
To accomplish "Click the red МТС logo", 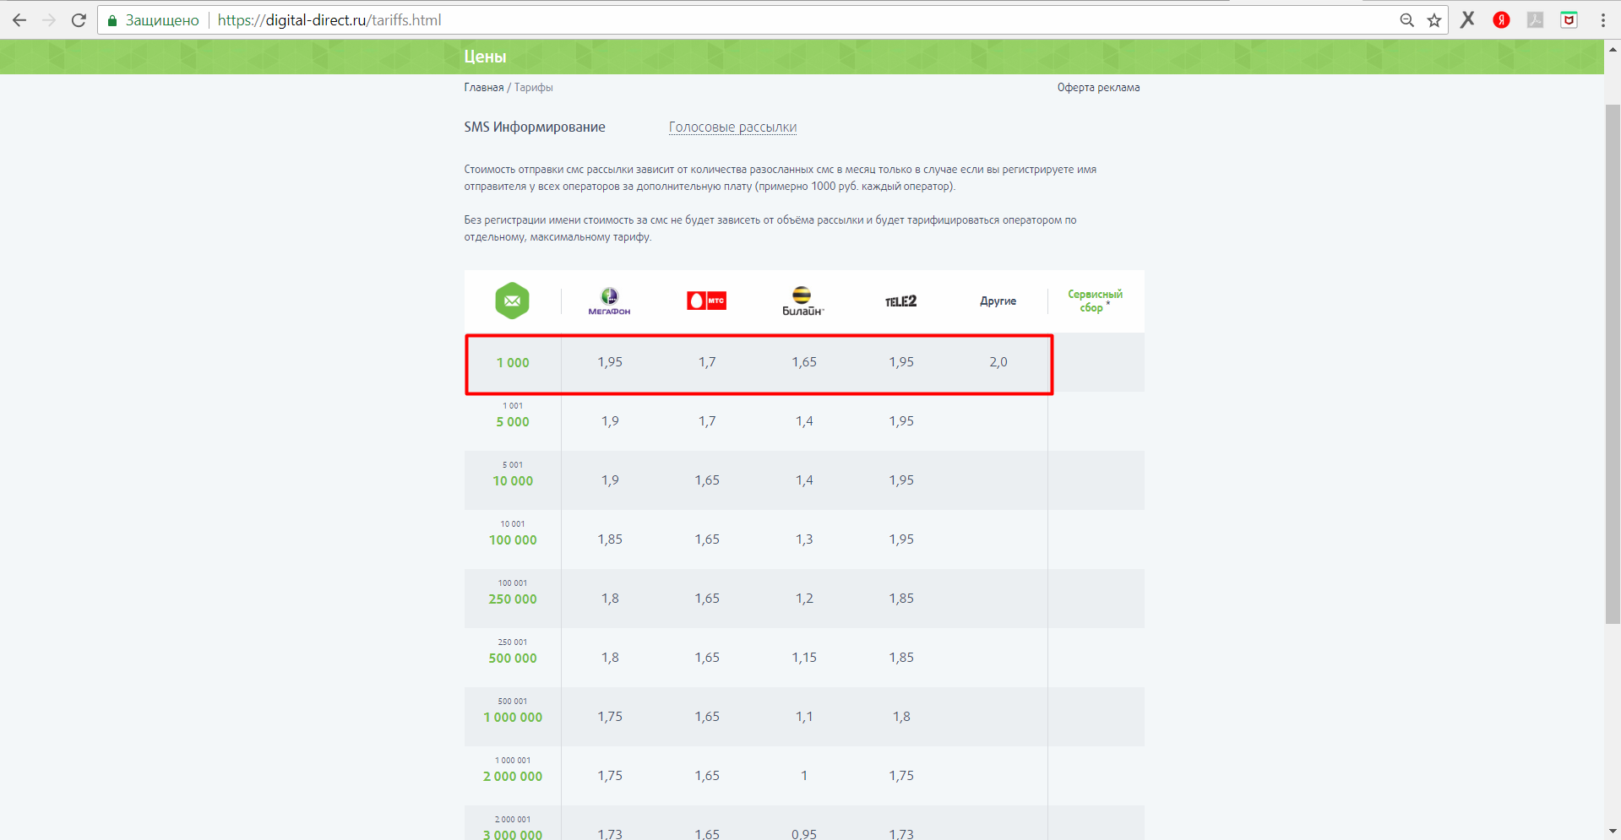I will pos(706,301).
